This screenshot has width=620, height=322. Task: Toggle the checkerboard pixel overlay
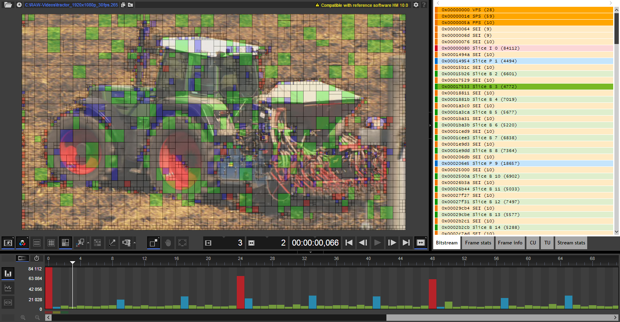pos(97,243)
